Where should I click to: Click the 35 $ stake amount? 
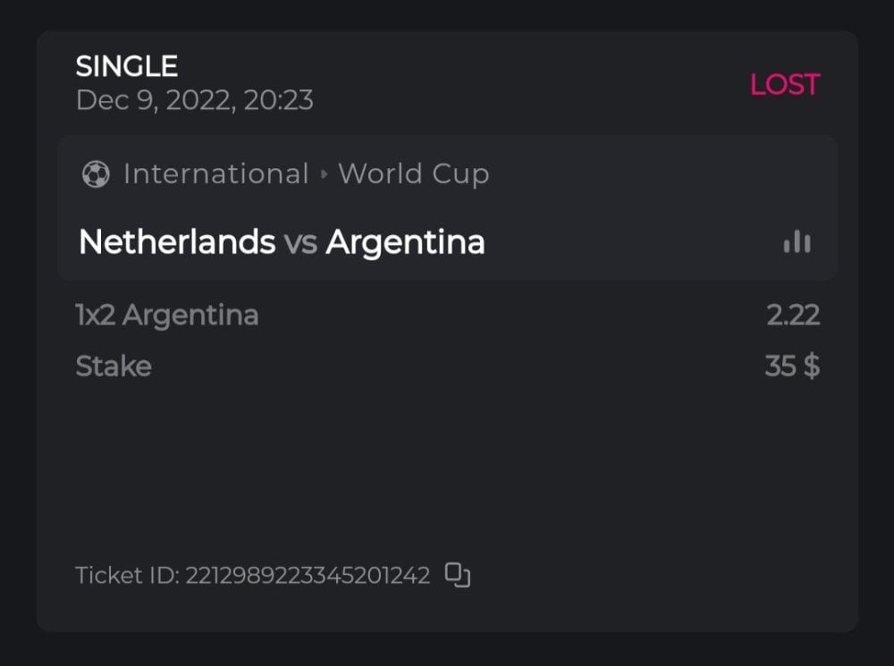pos(792,367)
